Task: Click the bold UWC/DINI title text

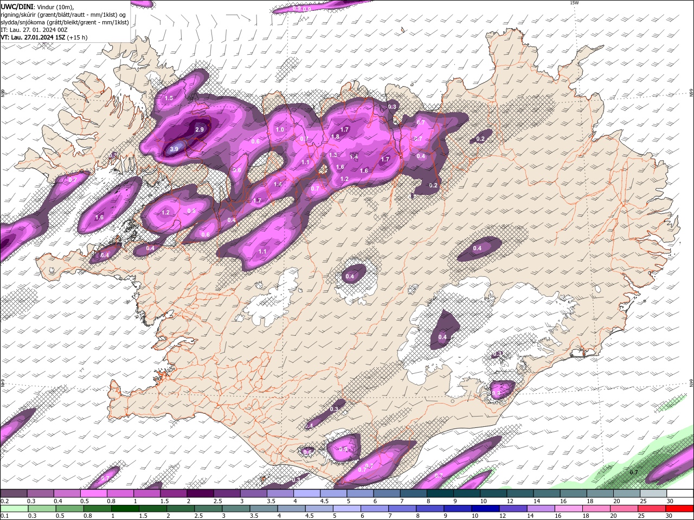Action: coord(18,6)
